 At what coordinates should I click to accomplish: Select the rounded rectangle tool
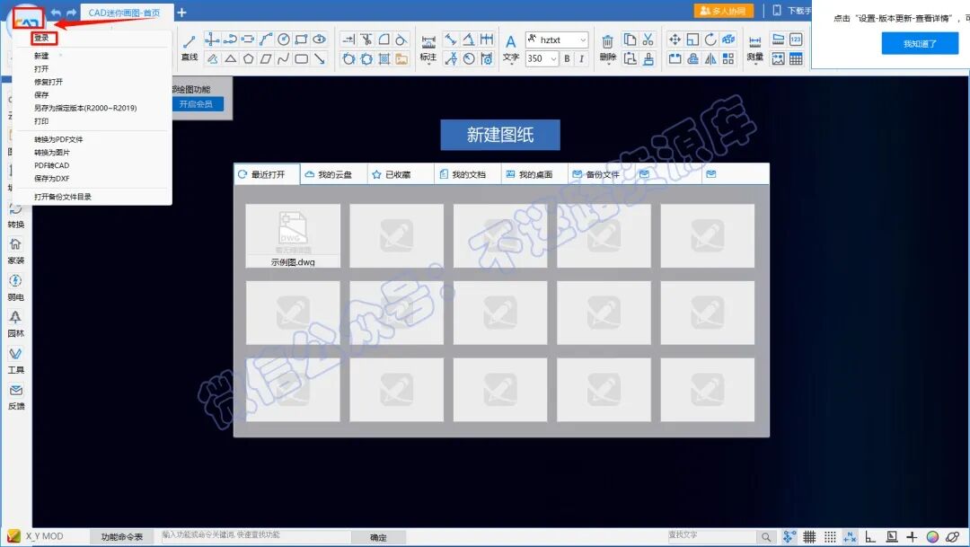click(301, 58)
